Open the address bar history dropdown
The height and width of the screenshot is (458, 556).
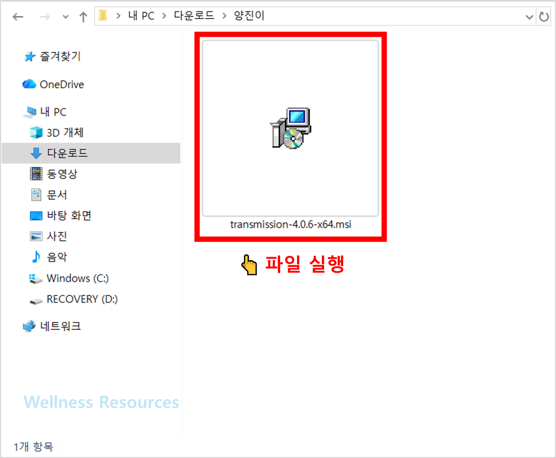click(529, 17)
